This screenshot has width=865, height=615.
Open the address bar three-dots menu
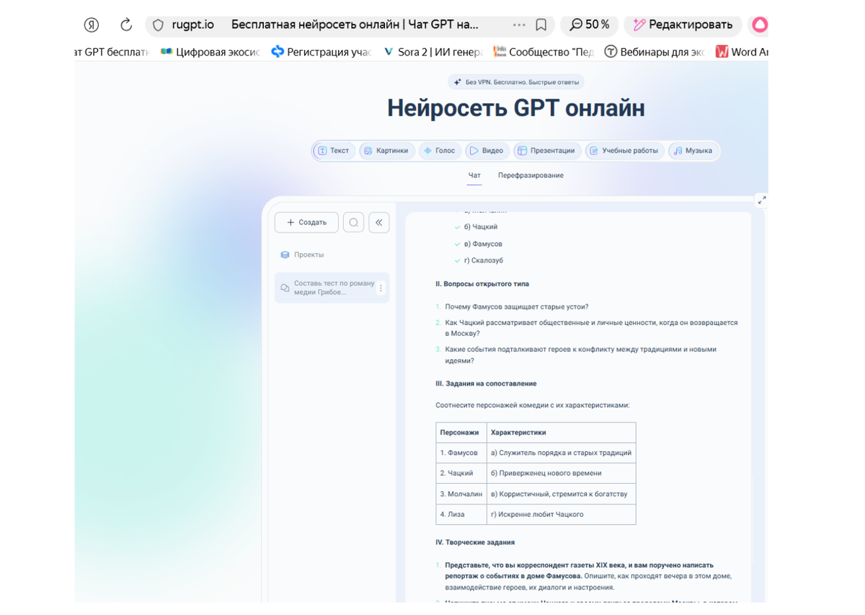click(519, 25)
